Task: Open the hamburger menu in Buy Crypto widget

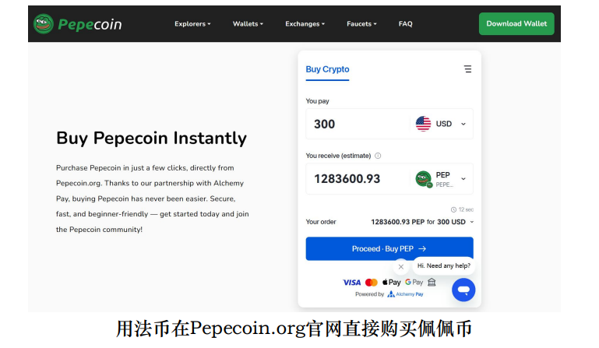Action: (467, 69)
